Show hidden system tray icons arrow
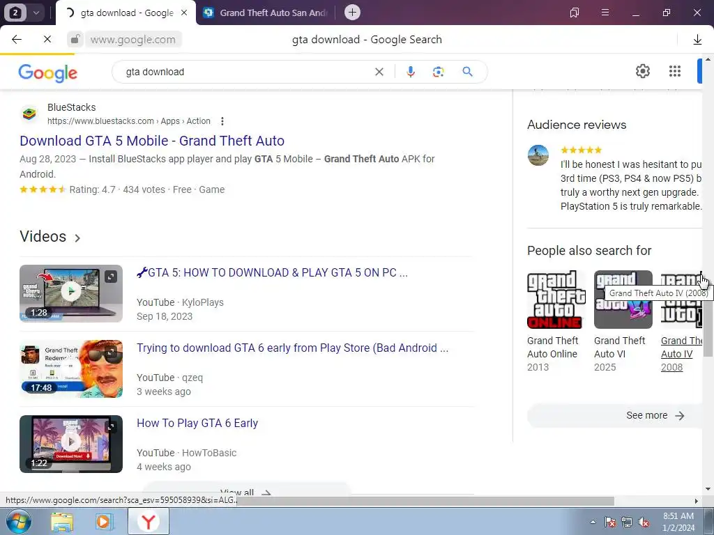 tap(593, 522)
